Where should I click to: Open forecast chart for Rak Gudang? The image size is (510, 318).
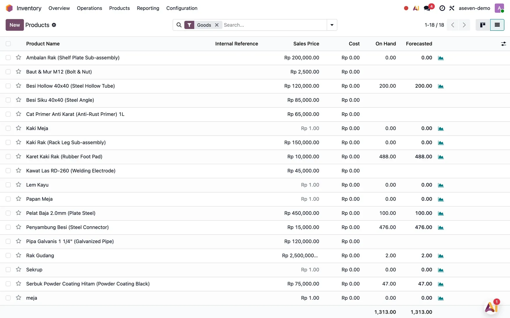tap(441, 256)
